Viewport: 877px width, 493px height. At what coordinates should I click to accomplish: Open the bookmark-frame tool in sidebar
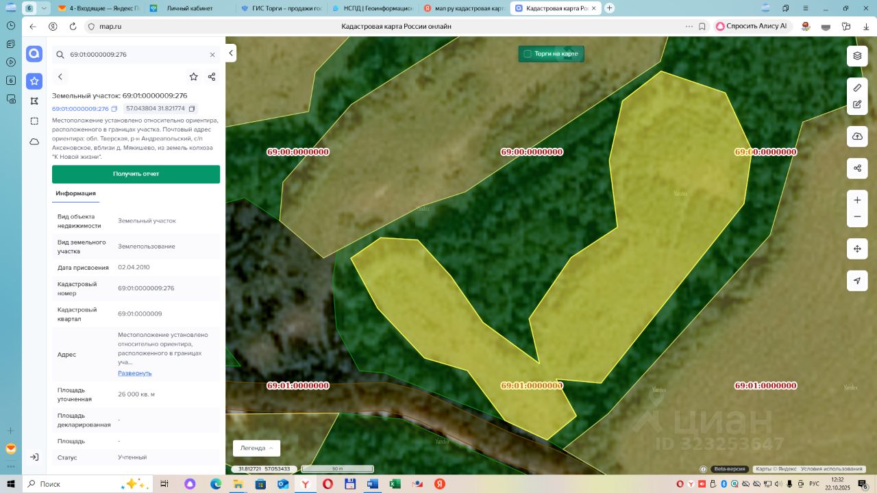tap(34, 101)
